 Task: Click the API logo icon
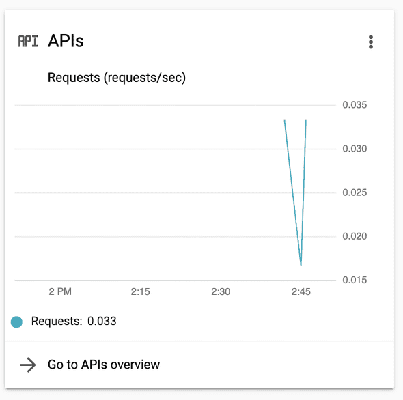pos(28,41)
